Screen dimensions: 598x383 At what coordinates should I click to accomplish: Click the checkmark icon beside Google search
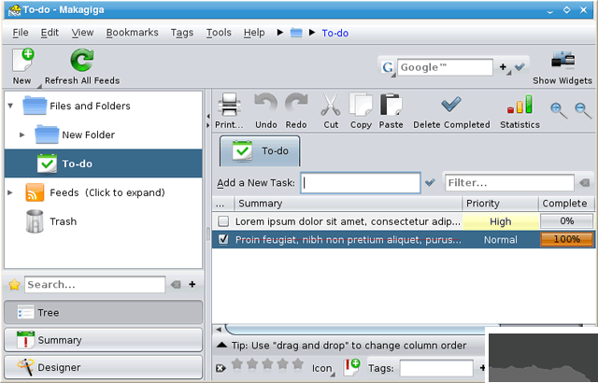[x=520, y=67]
